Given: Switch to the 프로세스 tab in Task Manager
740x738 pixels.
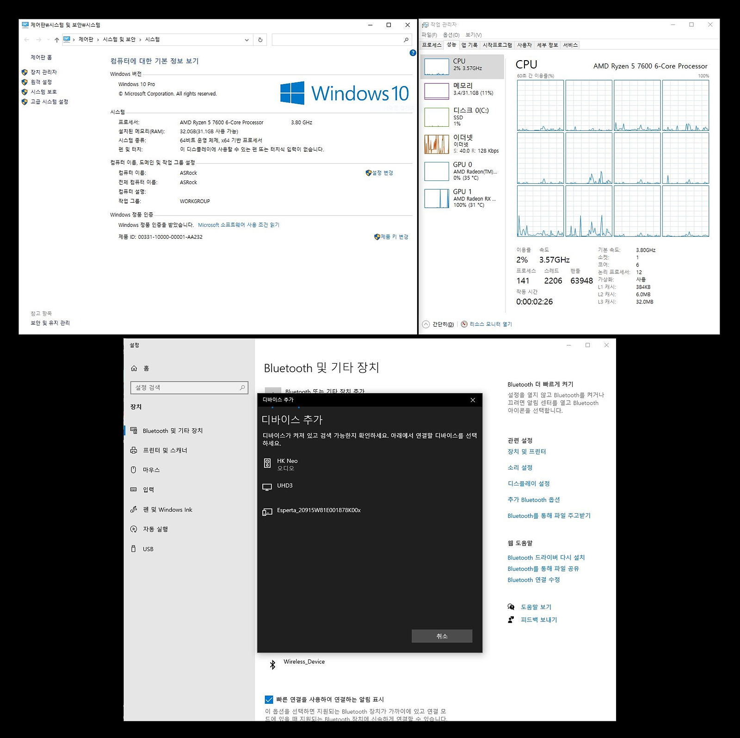Looking at the screenshot, I should click(432, 45).
